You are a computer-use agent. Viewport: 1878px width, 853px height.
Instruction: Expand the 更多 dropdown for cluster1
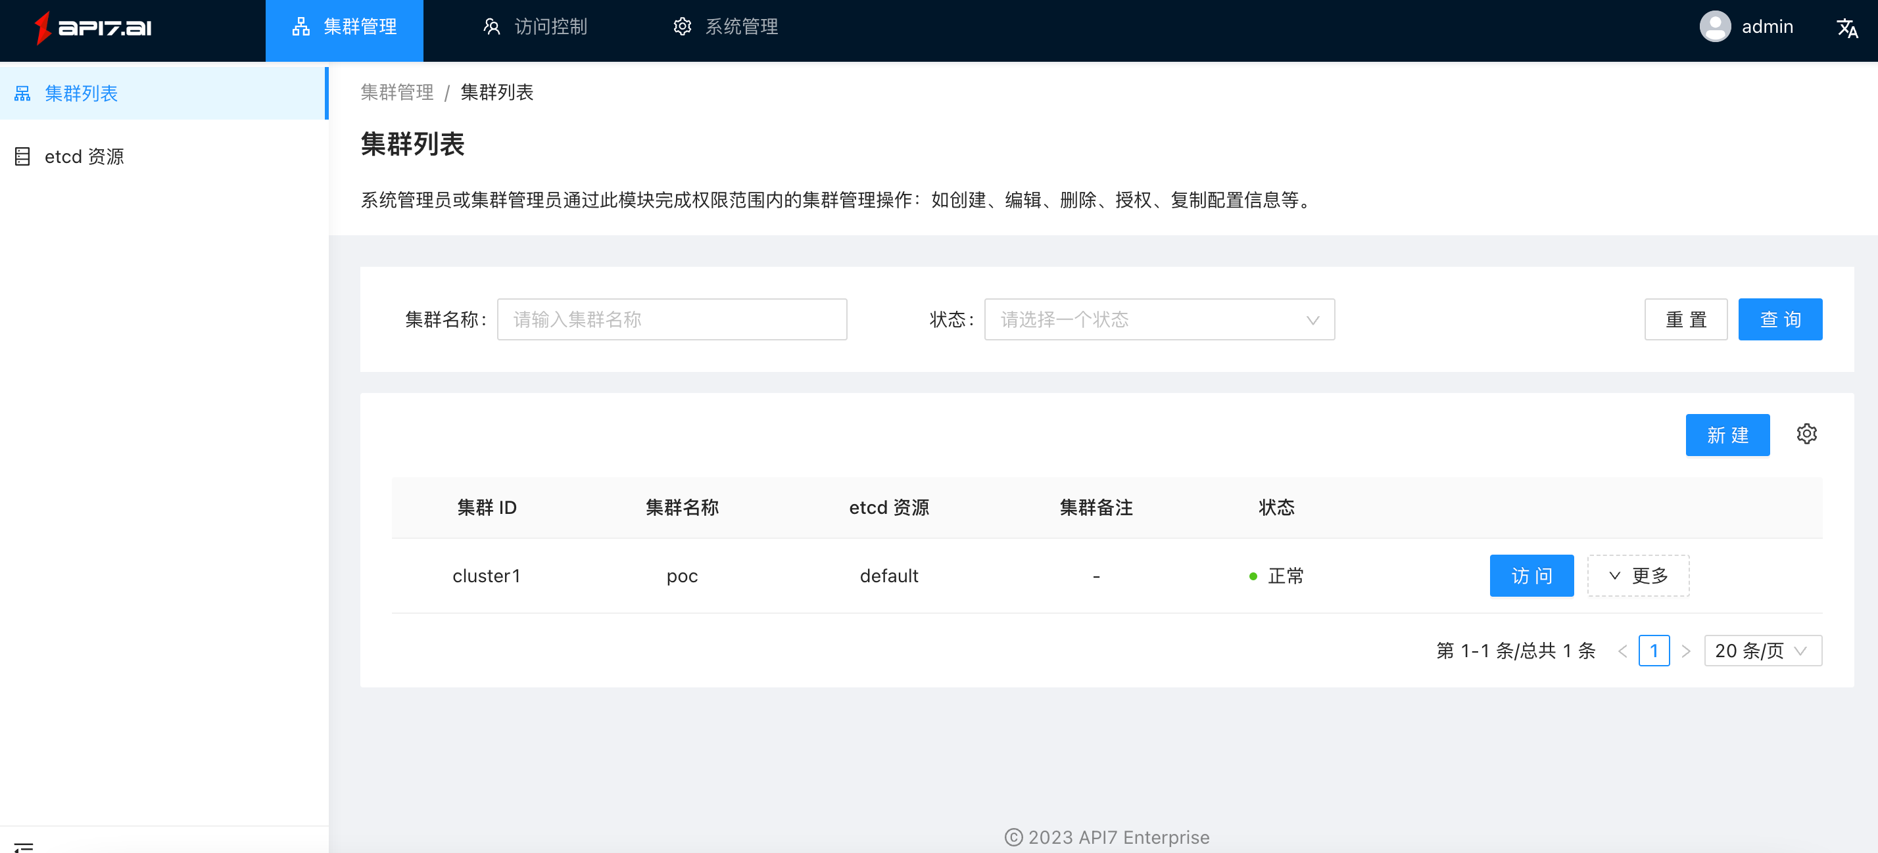1637,576
